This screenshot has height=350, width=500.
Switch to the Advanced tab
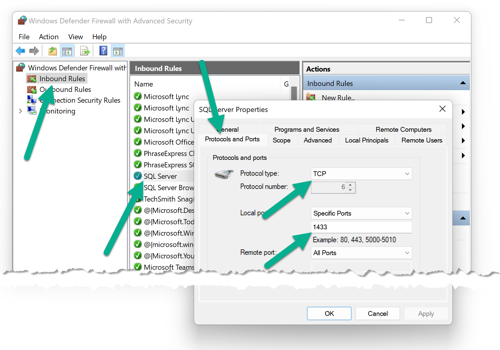tap(318, 140)
